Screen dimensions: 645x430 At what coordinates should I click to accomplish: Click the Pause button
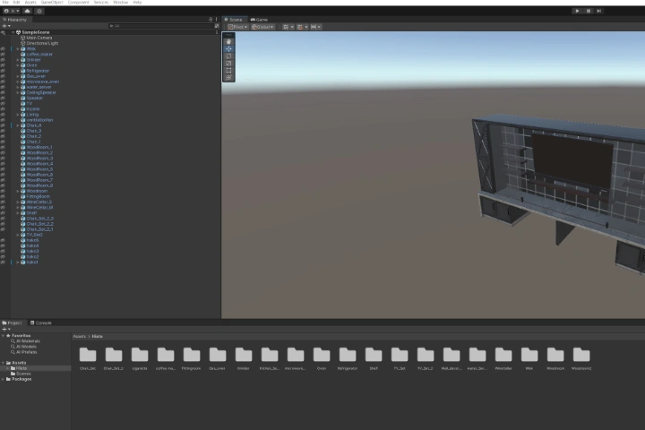coord(589,11)
